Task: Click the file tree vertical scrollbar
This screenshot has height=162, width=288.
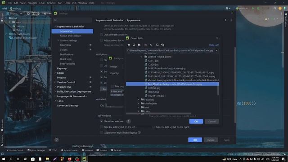Action: click(x=218, y=89)
